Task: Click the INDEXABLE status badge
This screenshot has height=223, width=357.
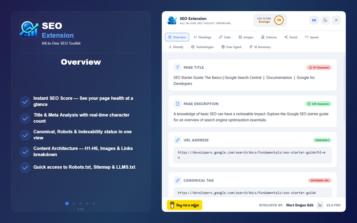Action: pos(322,140)
